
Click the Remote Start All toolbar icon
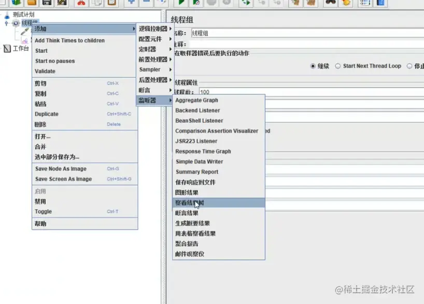(246, 3)
